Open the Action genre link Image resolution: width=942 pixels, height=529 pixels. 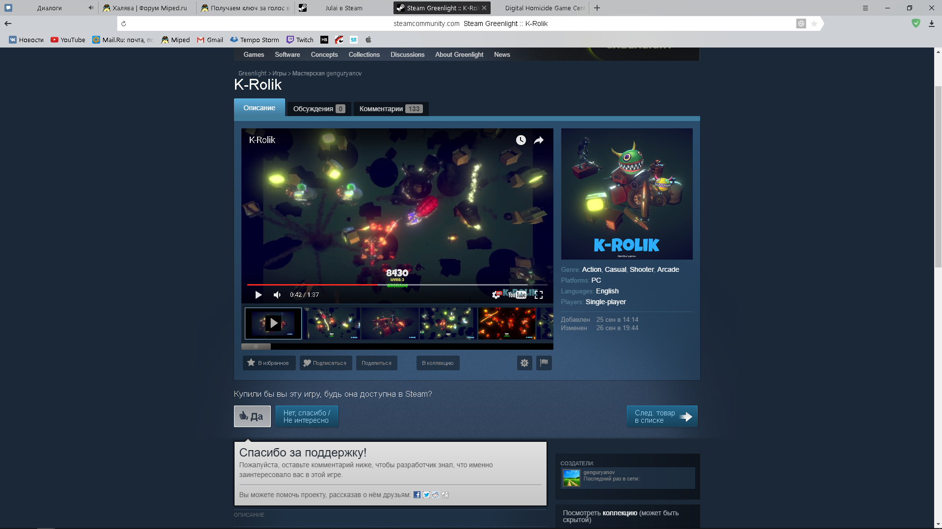pos(591,269)
